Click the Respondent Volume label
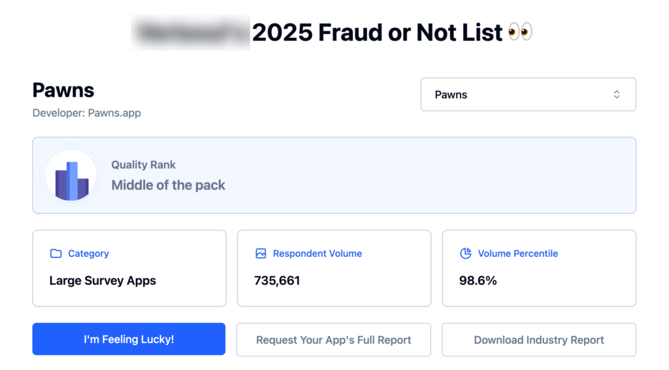The image size is (669, 370). [317, 254]
